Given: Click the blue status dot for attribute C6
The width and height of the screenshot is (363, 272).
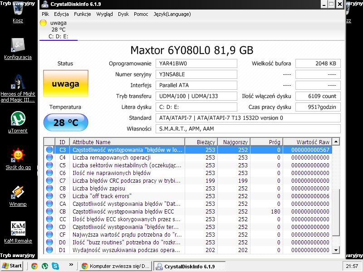Looking at the screenshot, I should pyautogui.click(x=49, y=173).
